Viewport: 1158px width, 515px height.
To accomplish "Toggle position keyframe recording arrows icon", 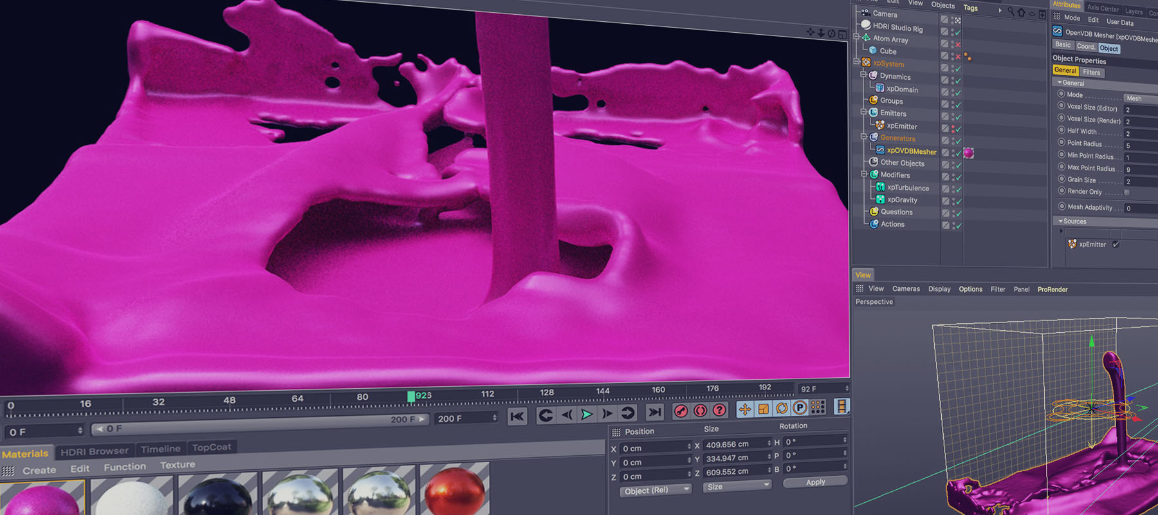I will [744, 409].
